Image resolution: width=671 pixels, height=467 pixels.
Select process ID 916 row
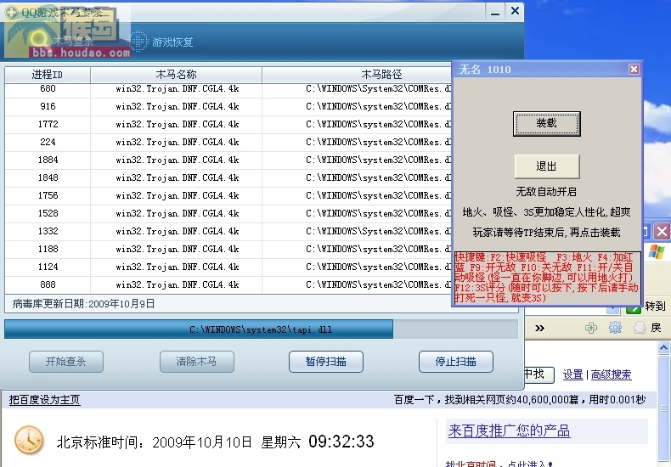(x=228, y=106)
